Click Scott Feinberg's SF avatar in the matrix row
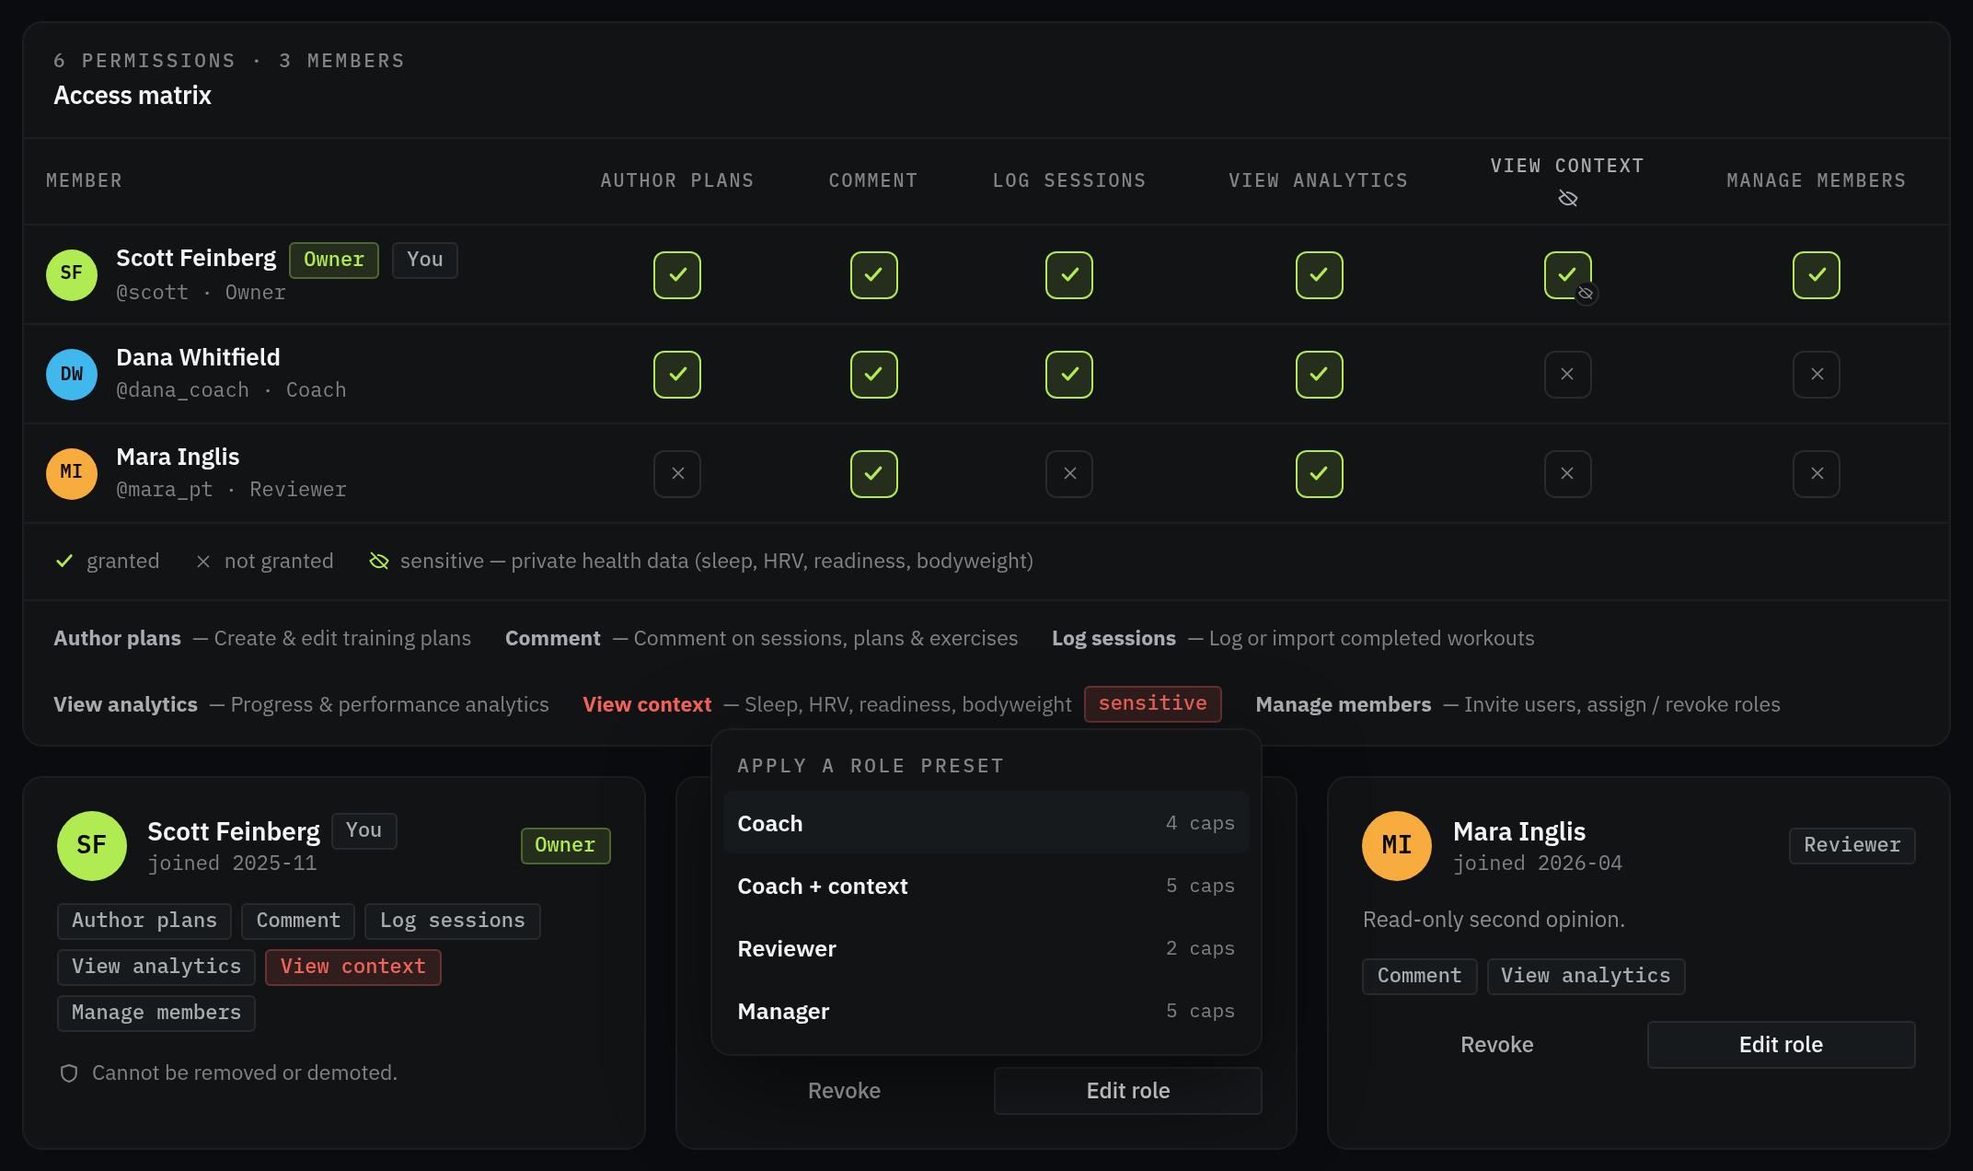1973x1171 pixels. 72,274
